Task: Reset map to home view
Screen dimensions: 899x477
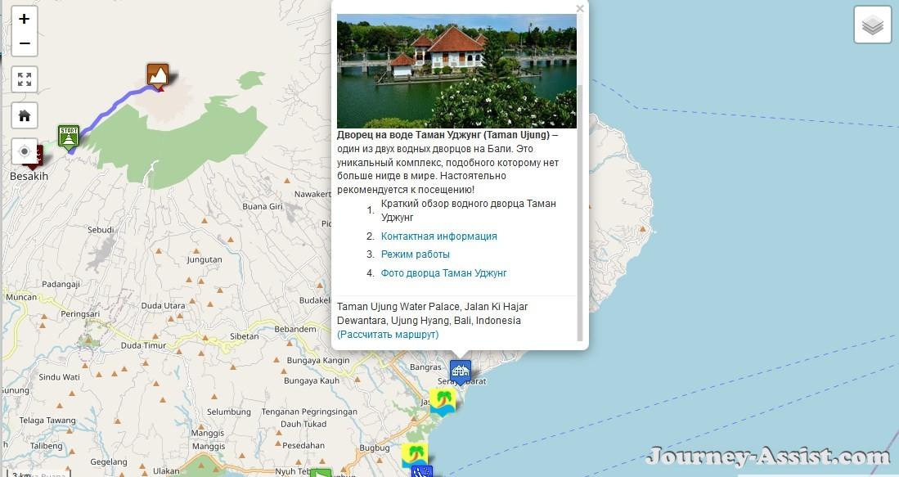Action: [25, 116]
